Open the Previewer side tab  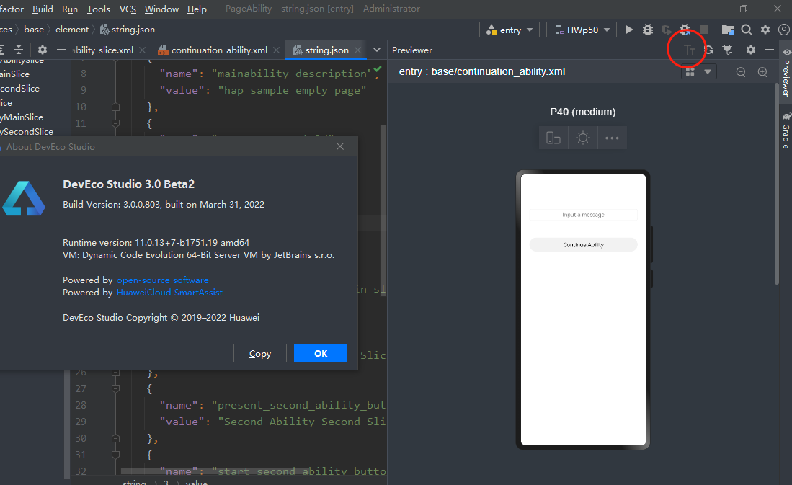pyautogui.click(x=786, y=73)
